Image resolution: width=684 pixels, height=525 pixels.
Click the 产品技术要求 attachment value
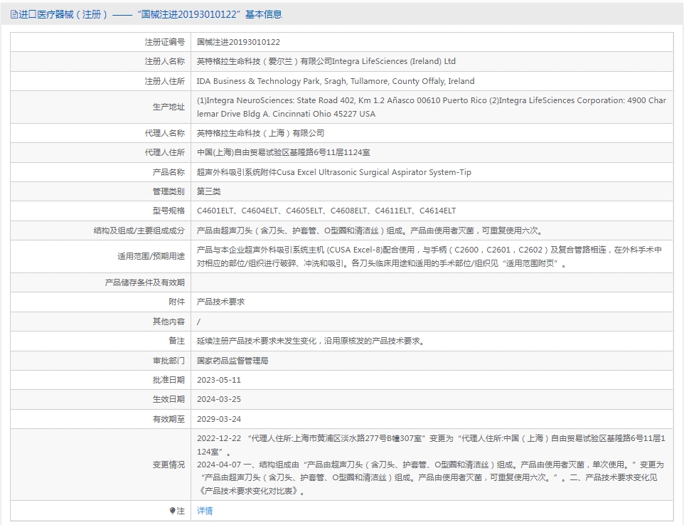220,302
